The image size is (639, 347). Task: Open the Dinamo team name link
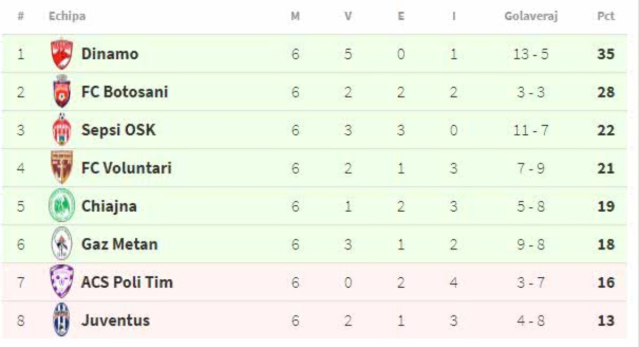[110, 54]
